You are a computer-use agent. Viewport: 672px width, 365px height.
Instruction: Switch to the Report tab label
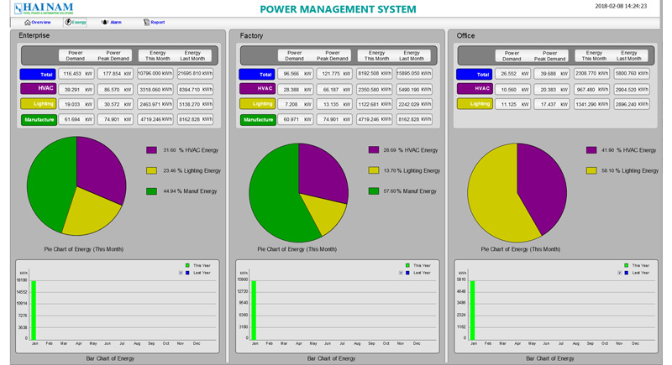click(157, 23)
